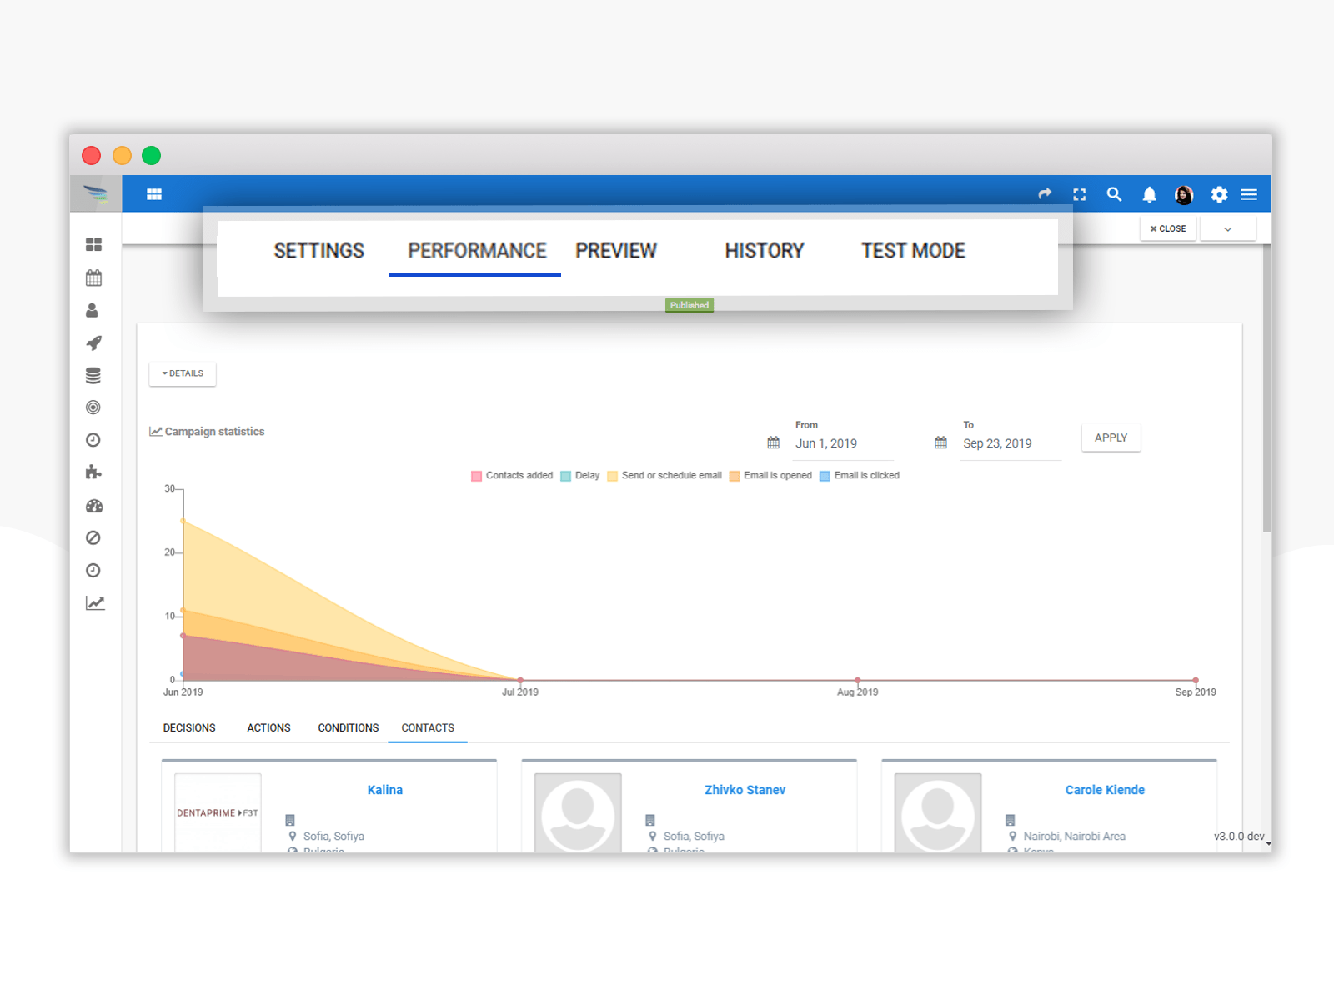Toggle Contacts added legend item

point(512,476)
